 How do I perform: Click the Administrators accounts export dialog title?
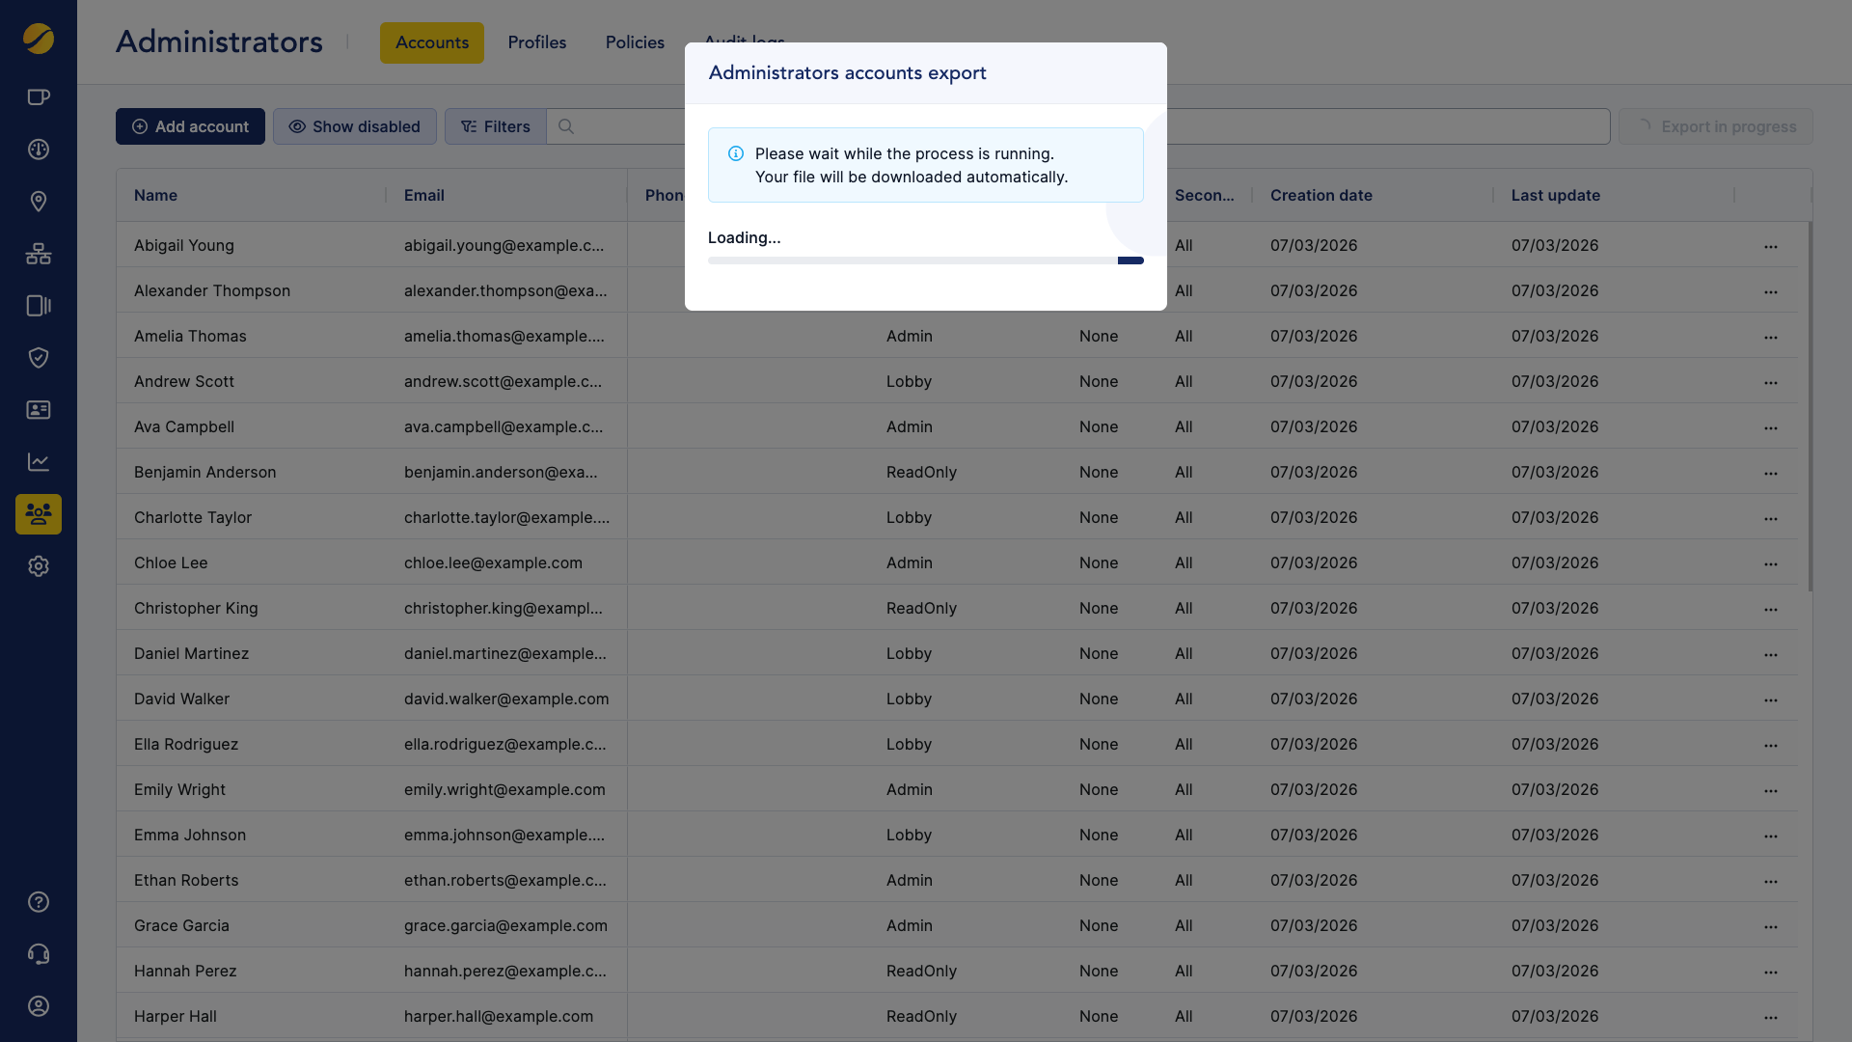pos(847,73)
